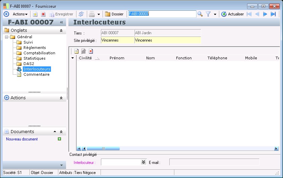Sort by Civilité column header
Viewport: 283px width, 178px height.
pos(86,58)
